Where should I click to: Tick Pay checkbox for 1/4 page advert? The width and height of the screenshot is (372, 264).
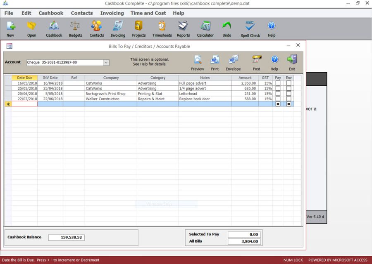278,88
